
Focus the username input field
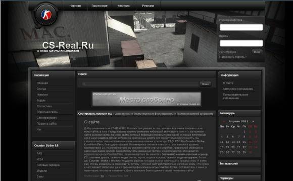point(241,27)
